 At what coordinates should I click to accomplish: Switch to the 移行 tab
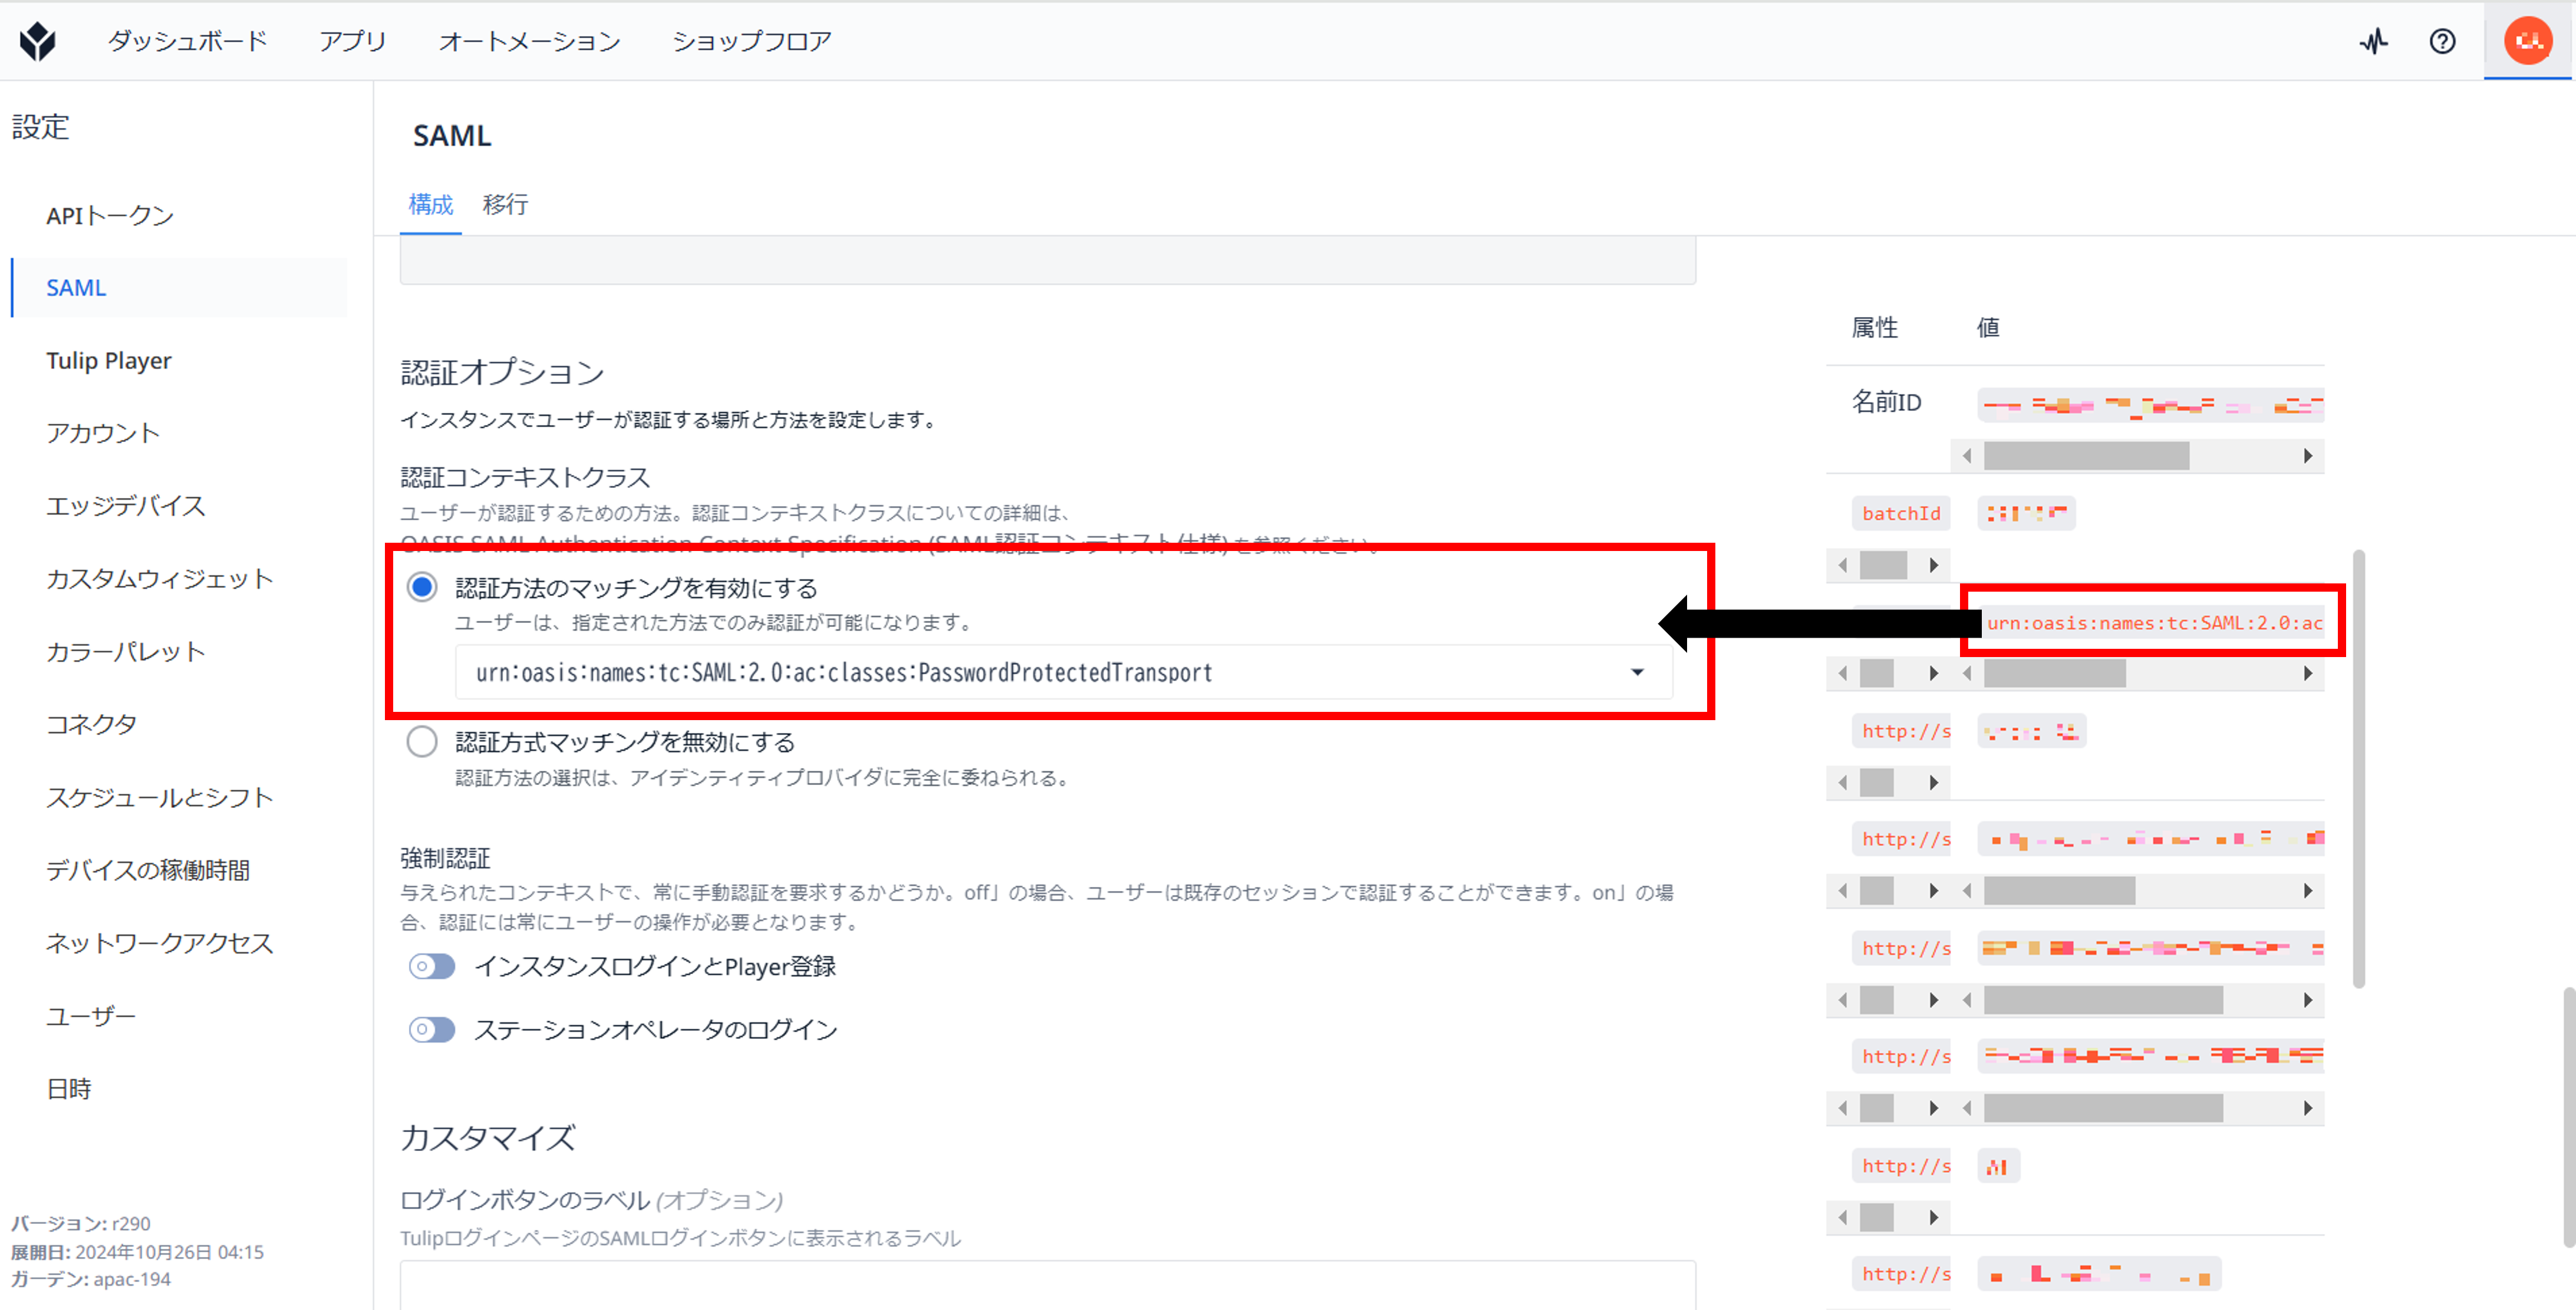505,204
